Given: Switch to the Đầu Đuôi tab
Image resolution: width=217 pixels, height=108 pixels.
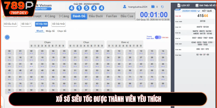Looking at the screenshot, I should pos(96,16).
